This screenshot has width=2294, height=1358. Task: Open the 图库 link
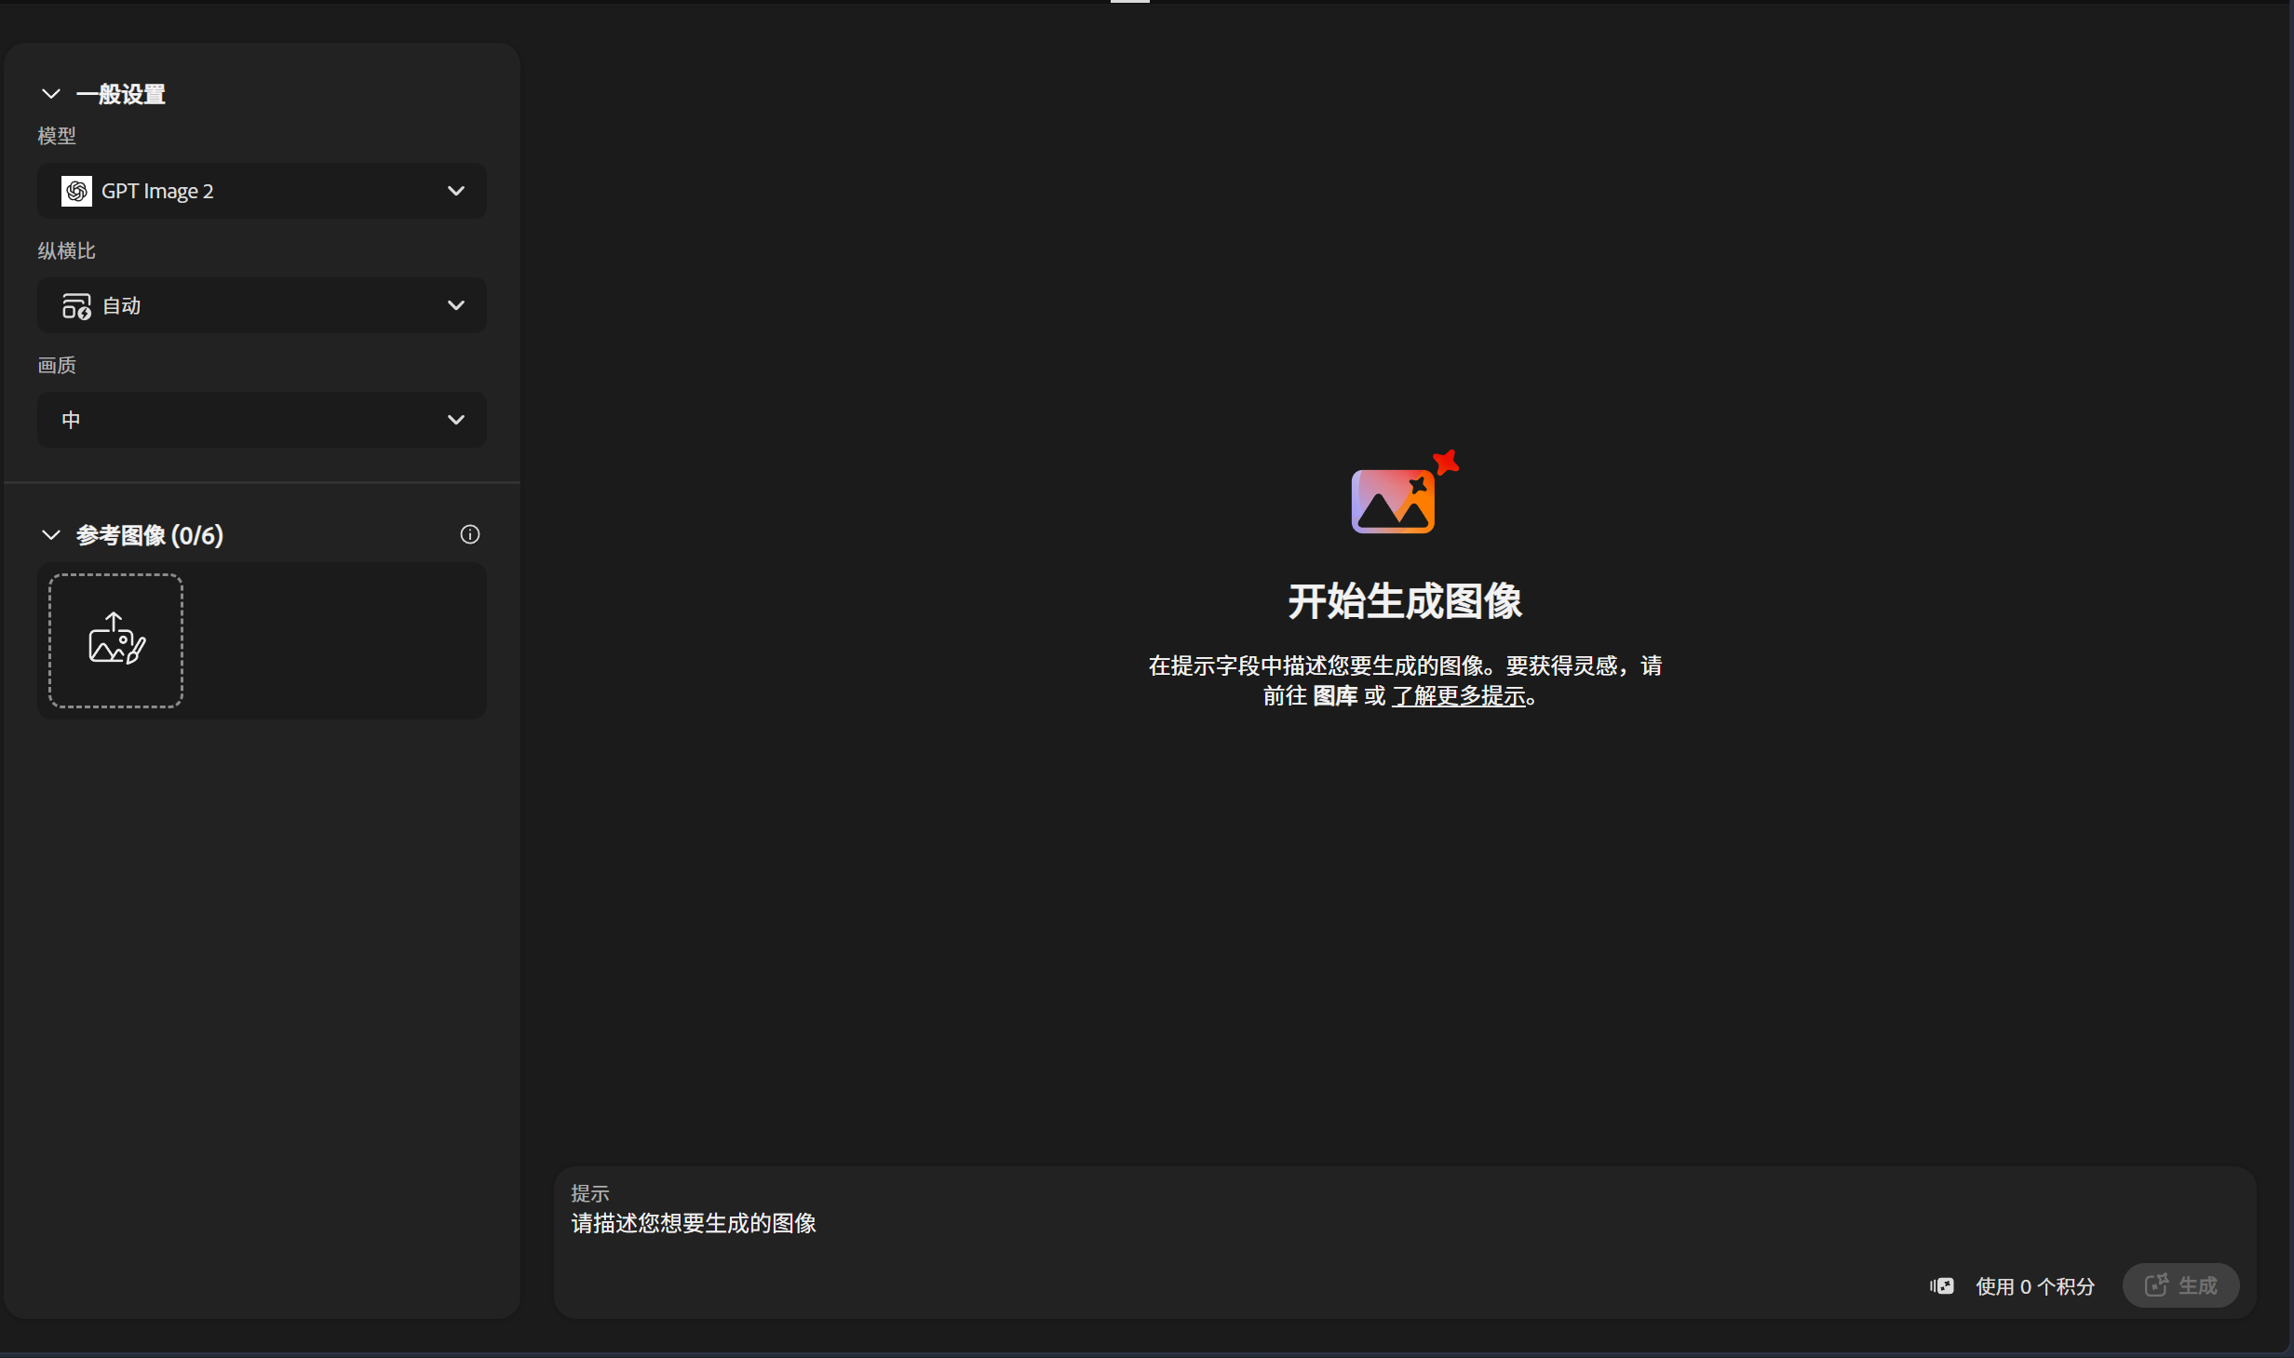[x=1335, y=696]
